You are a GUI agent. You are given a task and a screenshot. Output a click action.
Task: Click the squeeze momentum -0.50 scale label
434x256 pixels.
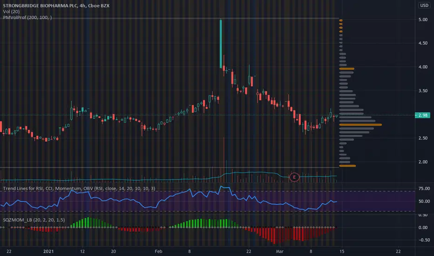click(424, 240)
